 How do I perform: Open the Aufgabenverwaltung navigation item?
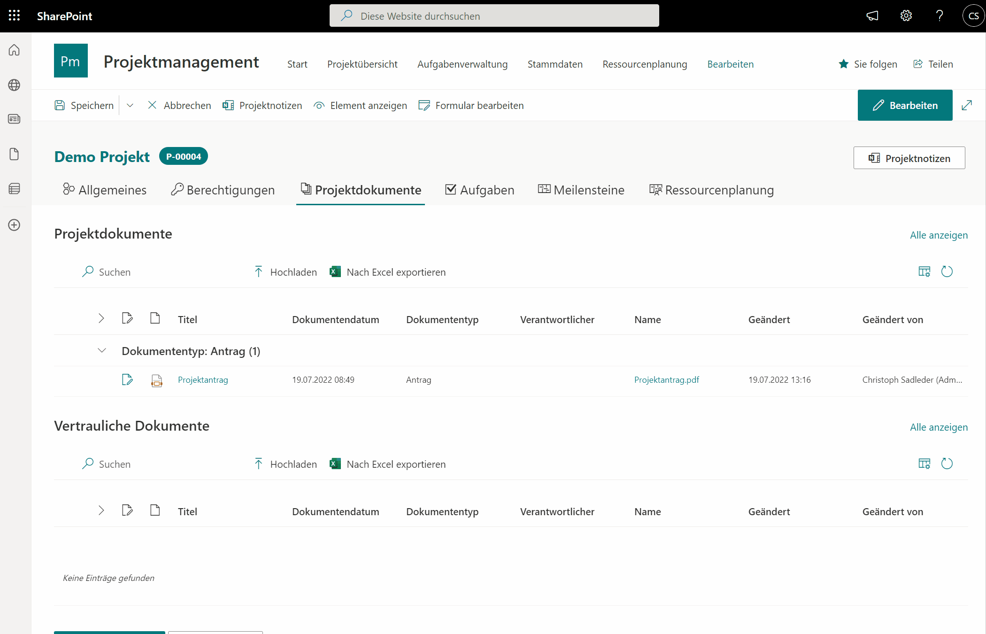point(462,64)
